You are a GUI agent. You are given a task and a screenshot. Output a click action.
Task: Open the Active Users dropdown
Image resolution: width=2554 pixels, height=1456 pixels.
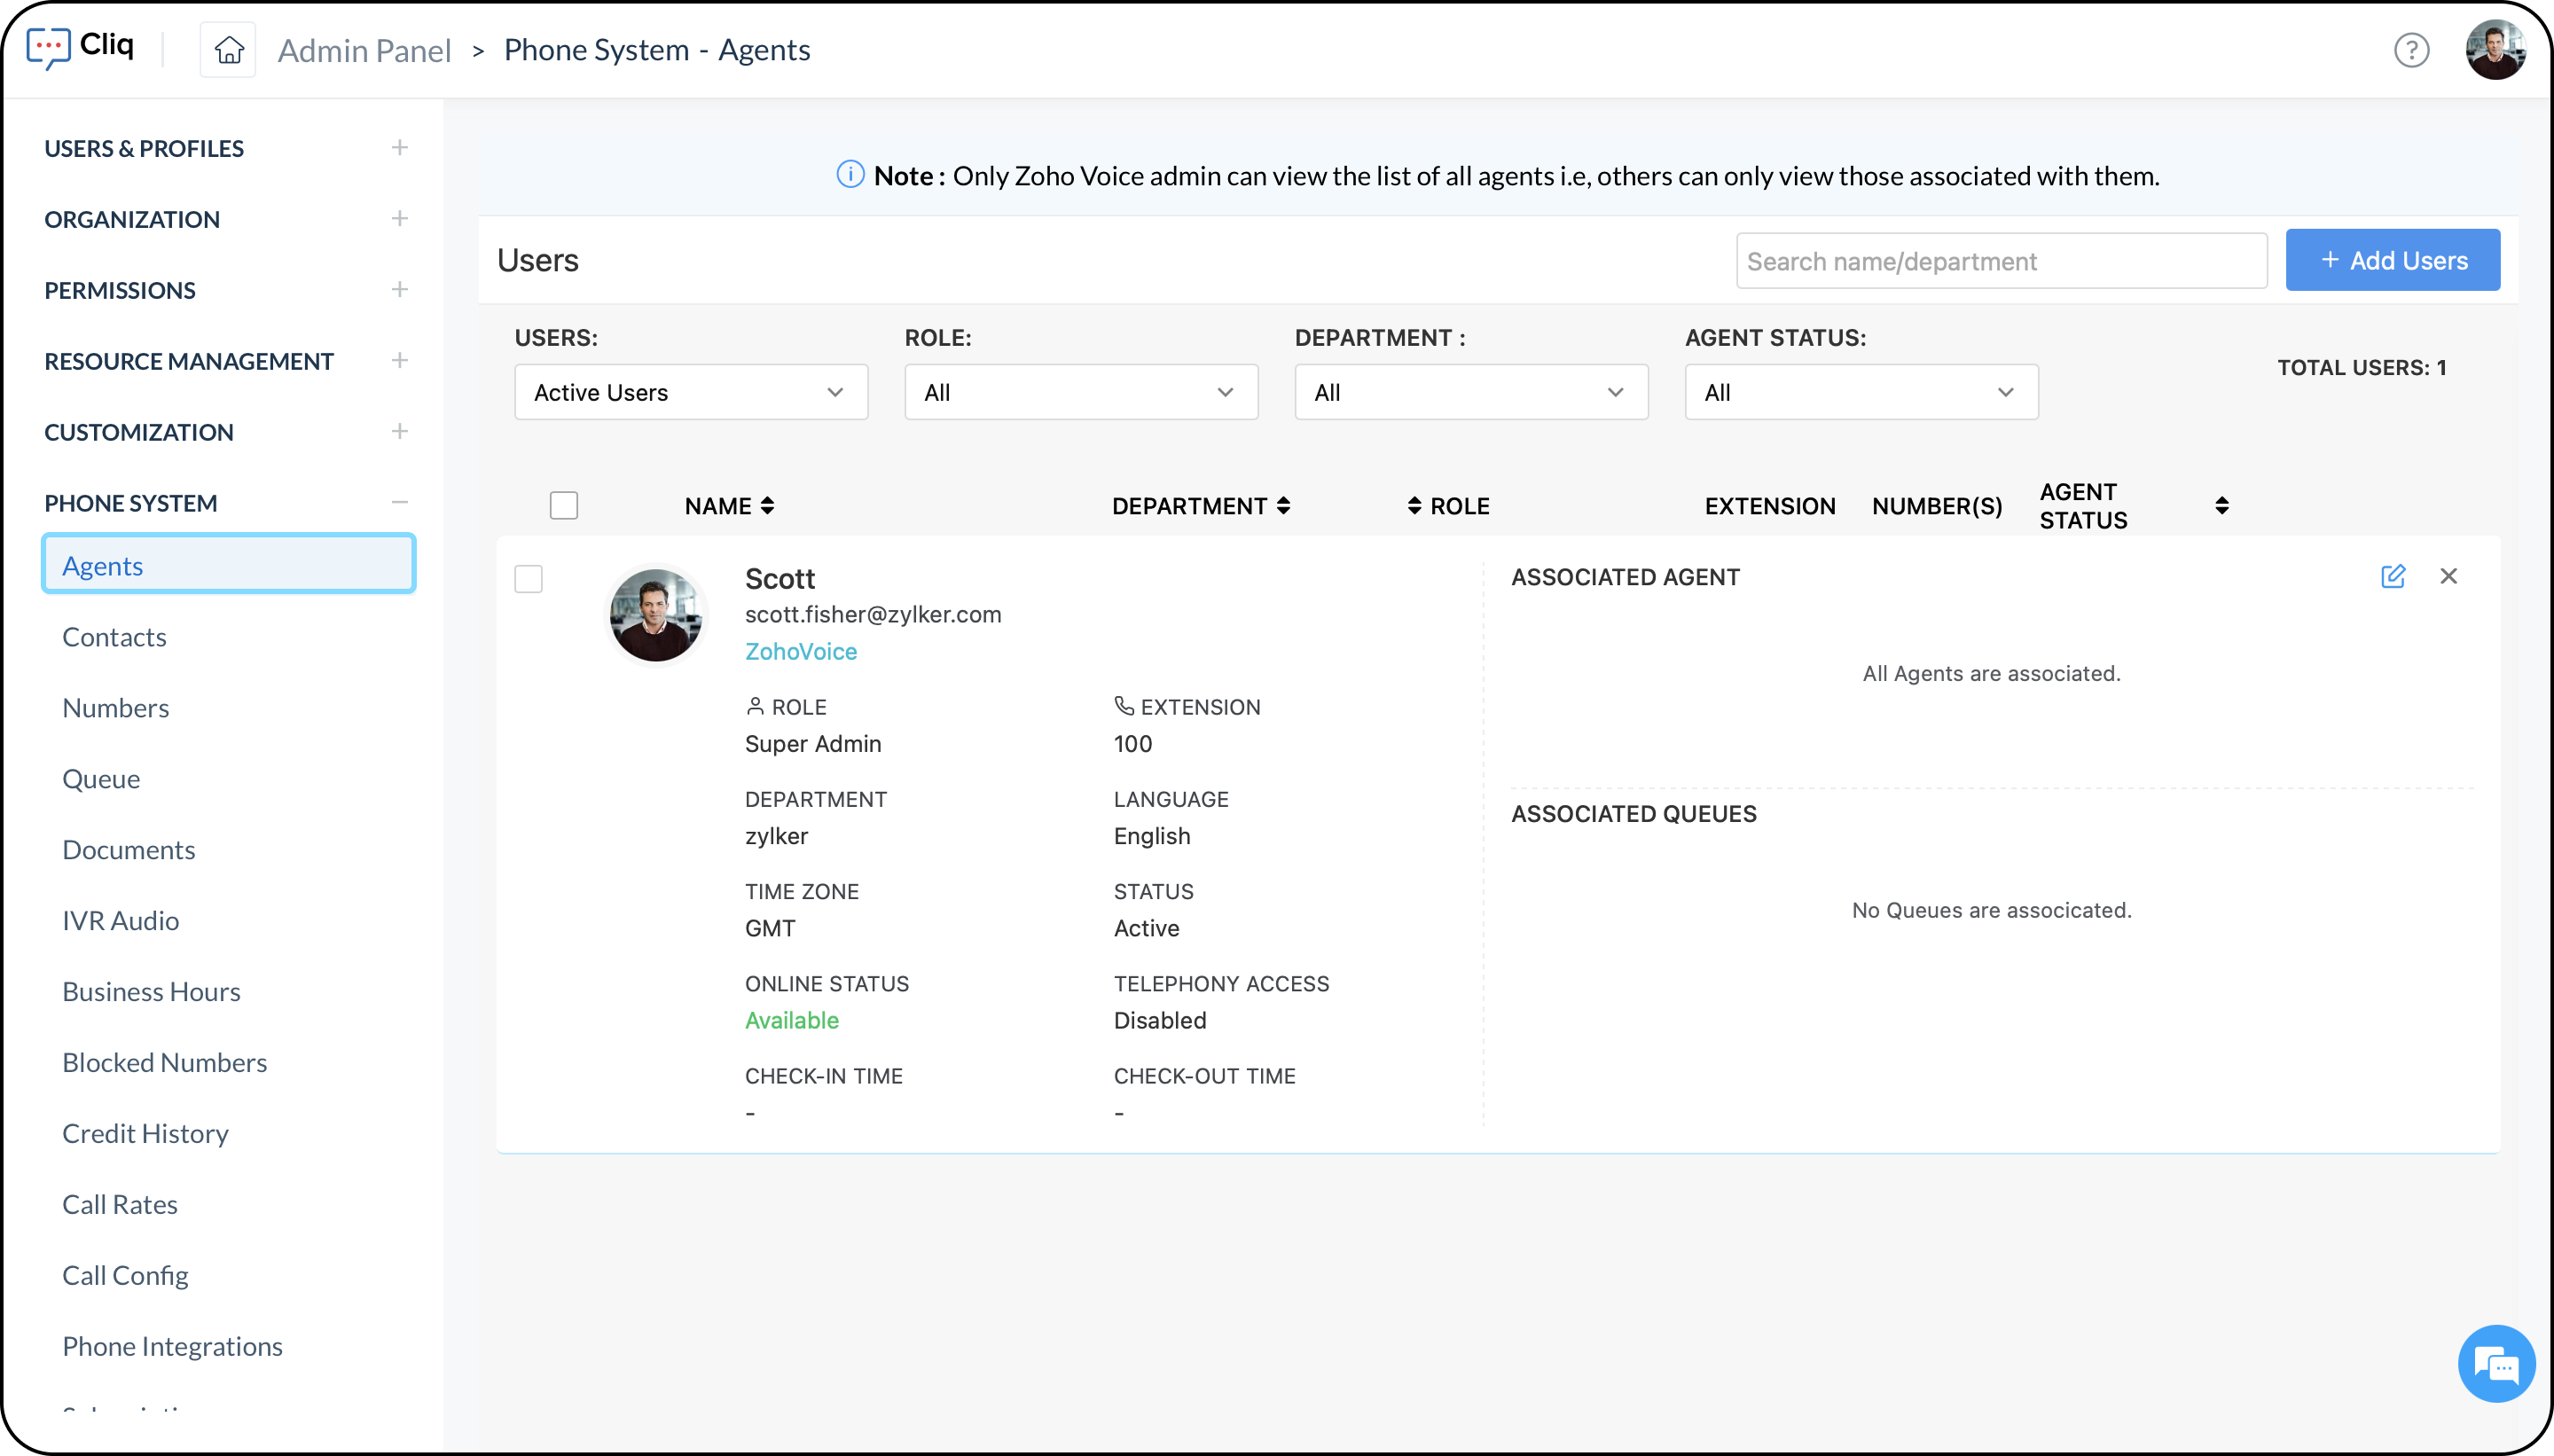tap(690, 392)
